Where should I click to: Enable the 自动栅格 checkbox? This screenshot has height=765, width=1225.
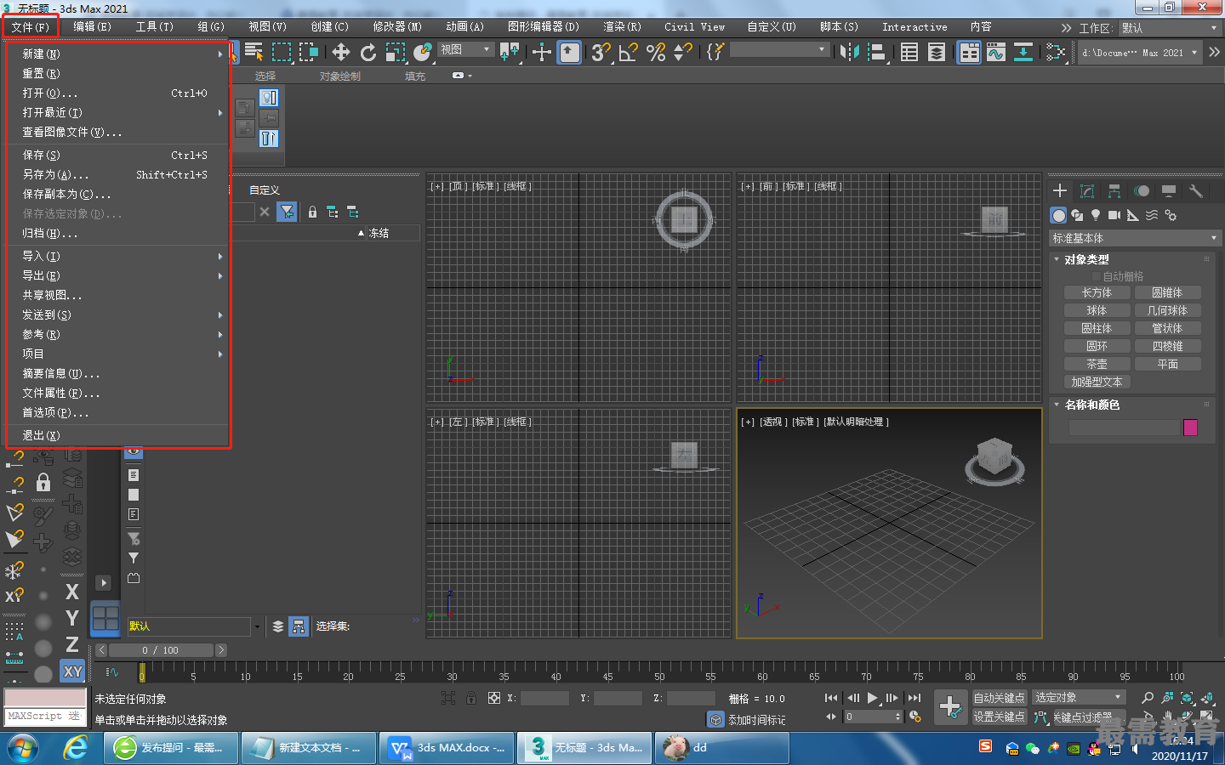point(1097,276)
